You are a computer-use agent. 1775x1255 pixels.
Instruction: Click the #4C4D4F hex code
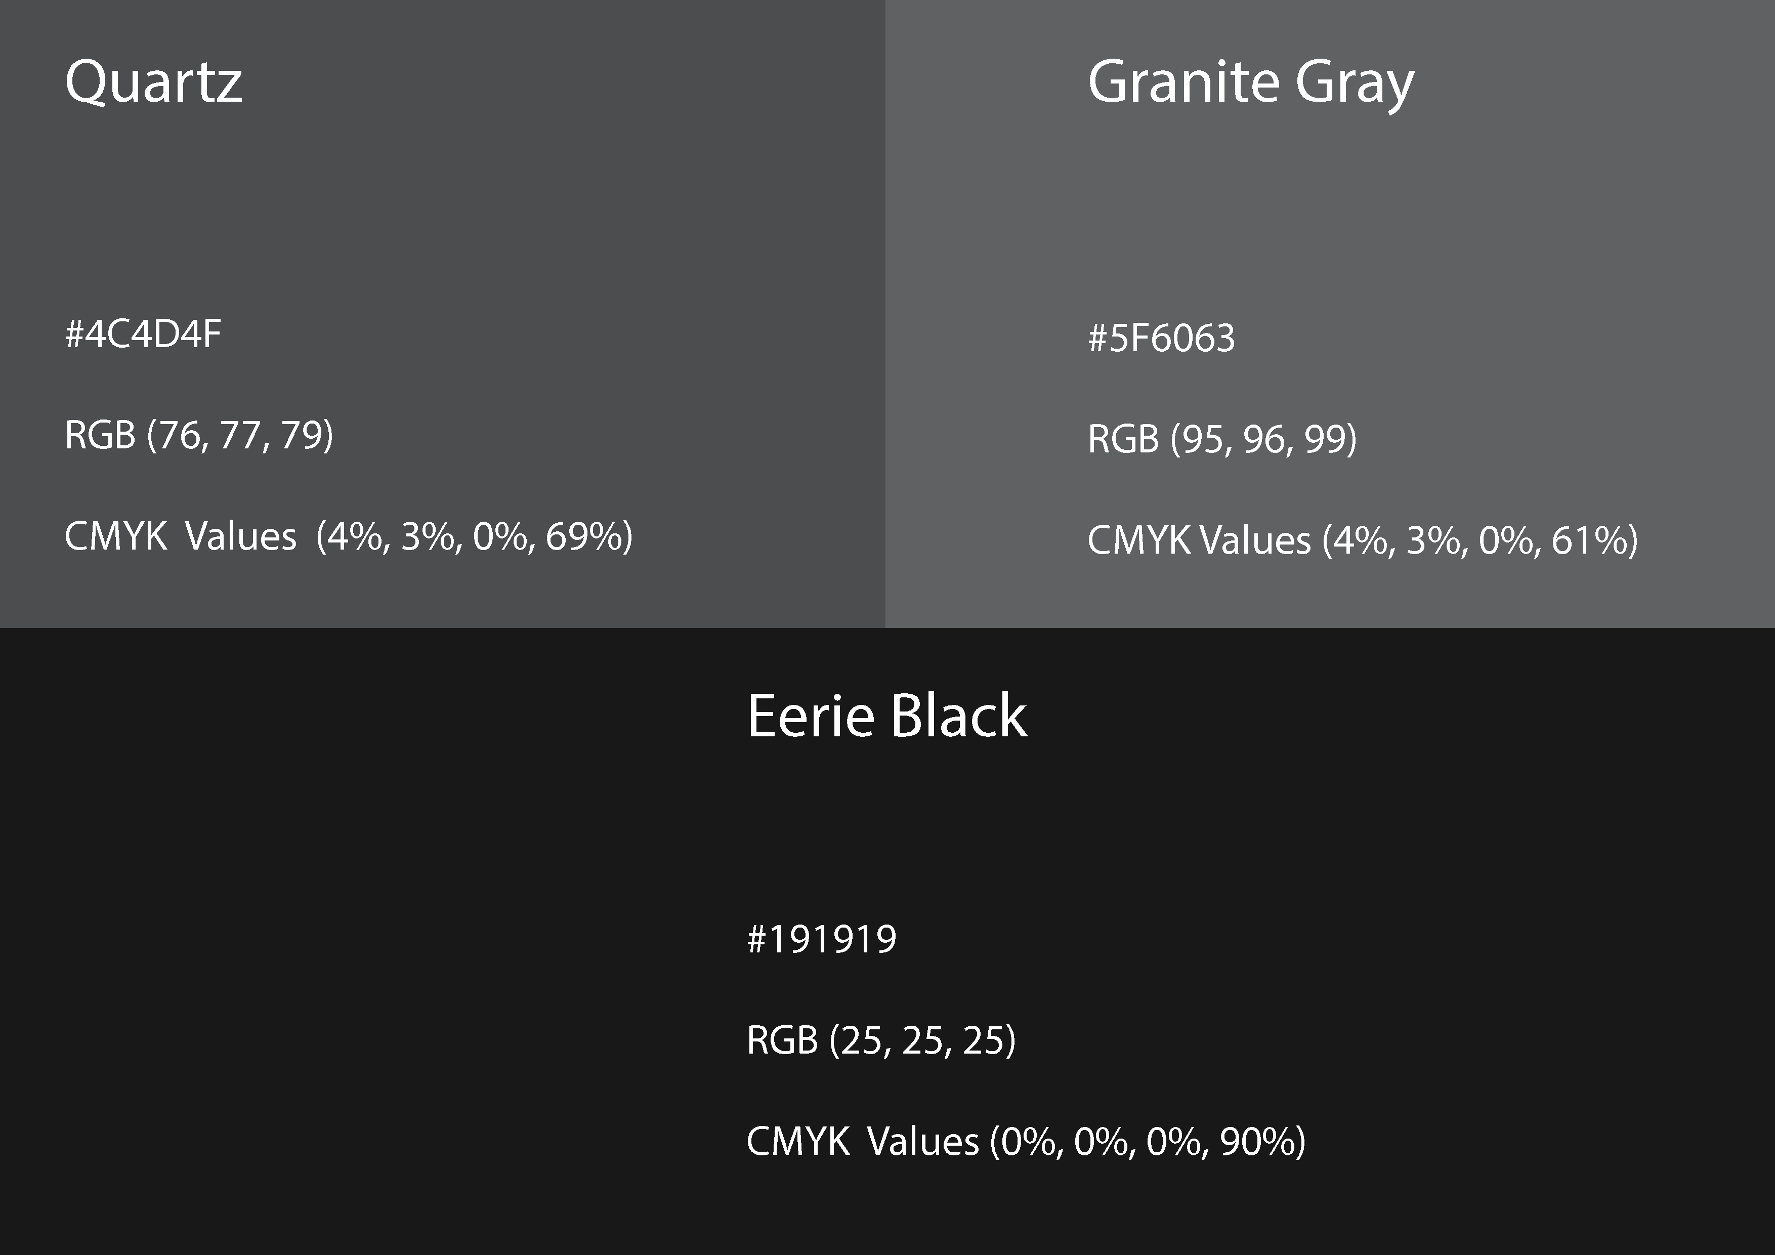pos(143,334)
